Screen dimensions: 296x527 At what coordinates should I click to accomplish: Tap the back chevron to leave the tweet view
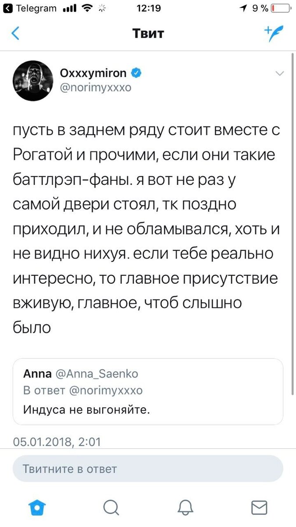point(16,33)
